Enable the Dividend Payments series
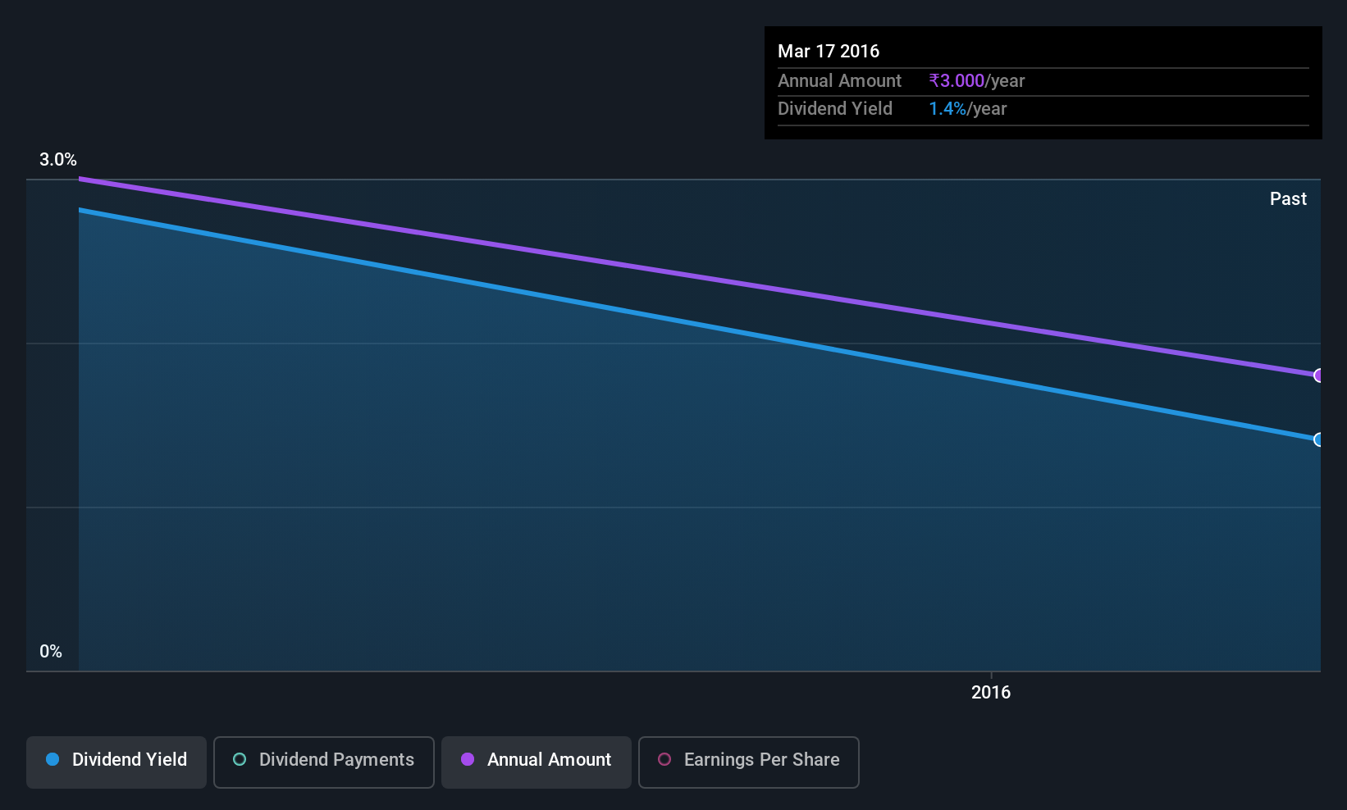The width and height of the screenshot is (1347, 810). tap(324, 762)
